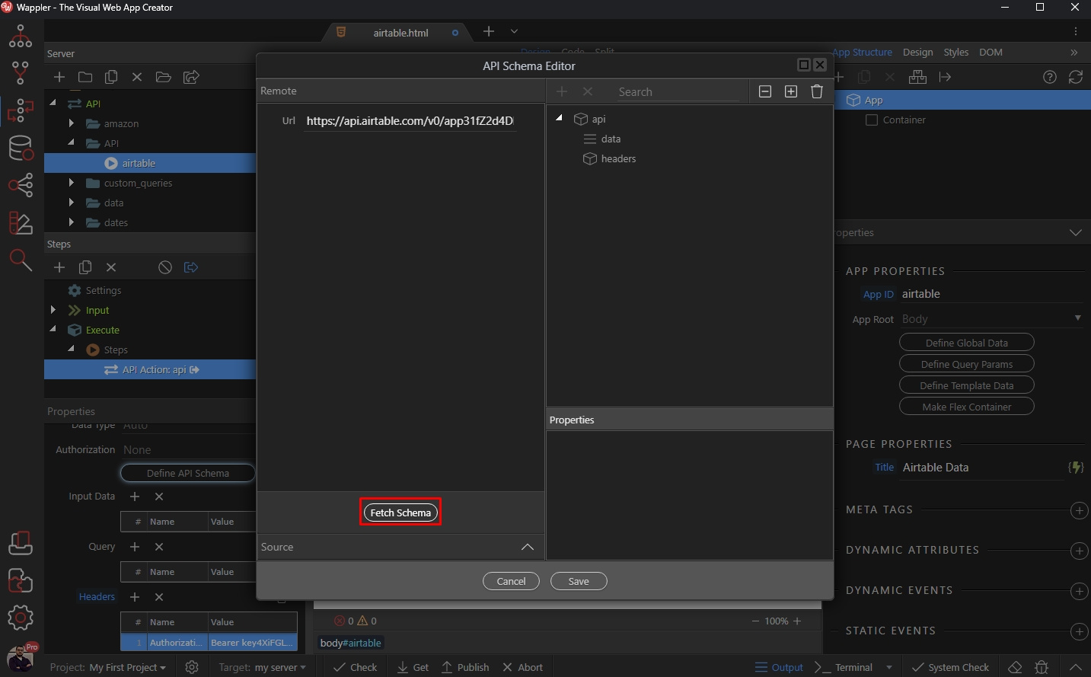Click the Search field in schema editor
1091x677 pixels.
[678, 91]
